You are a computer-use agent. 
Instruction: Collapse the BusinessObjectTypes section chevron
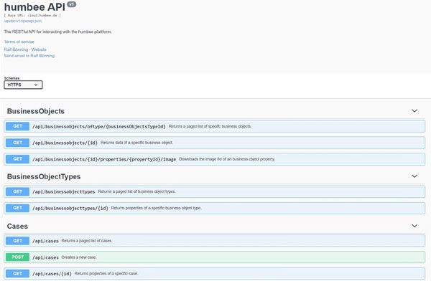(x=414, y=176)
